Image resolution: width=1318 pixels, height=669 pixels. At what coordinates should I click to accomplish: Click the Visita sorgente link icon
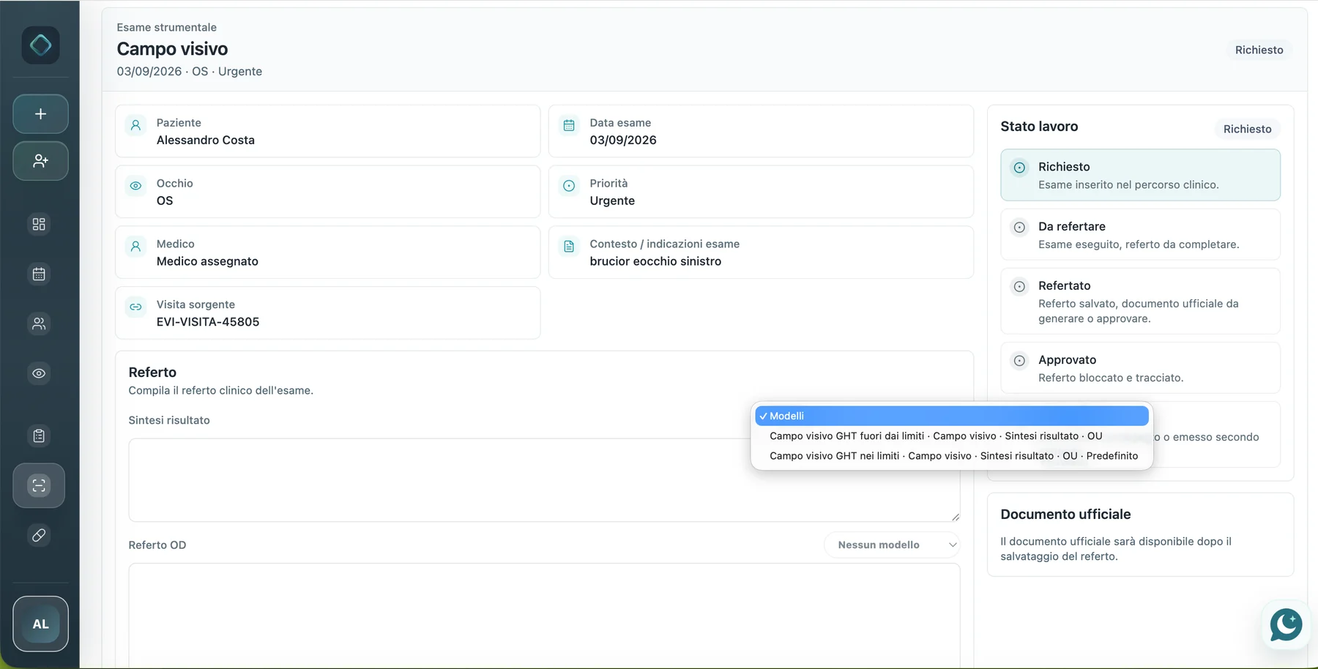point(135,307)
